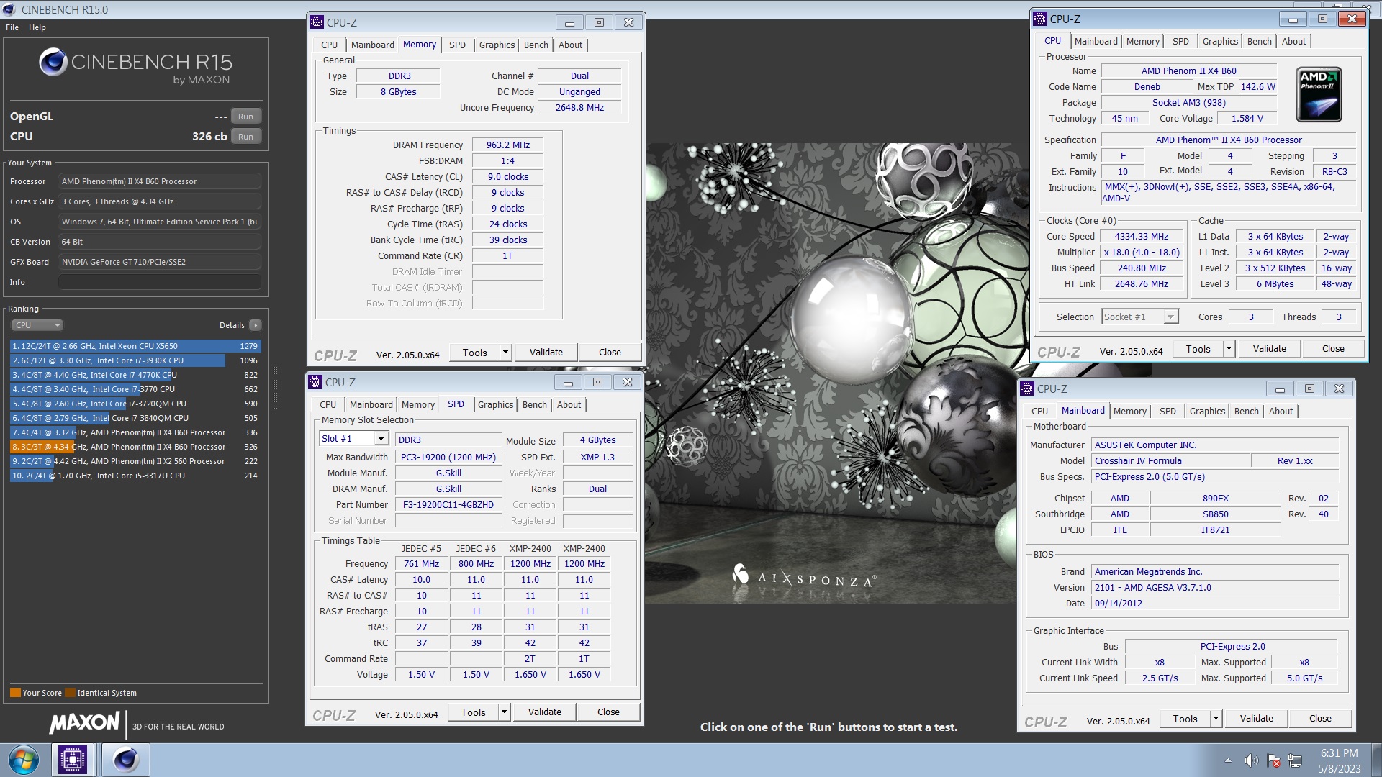Click the Mainboard CPU-Z window title icon
Viewport: 1382px width, 777px height.
[1027, 388]
